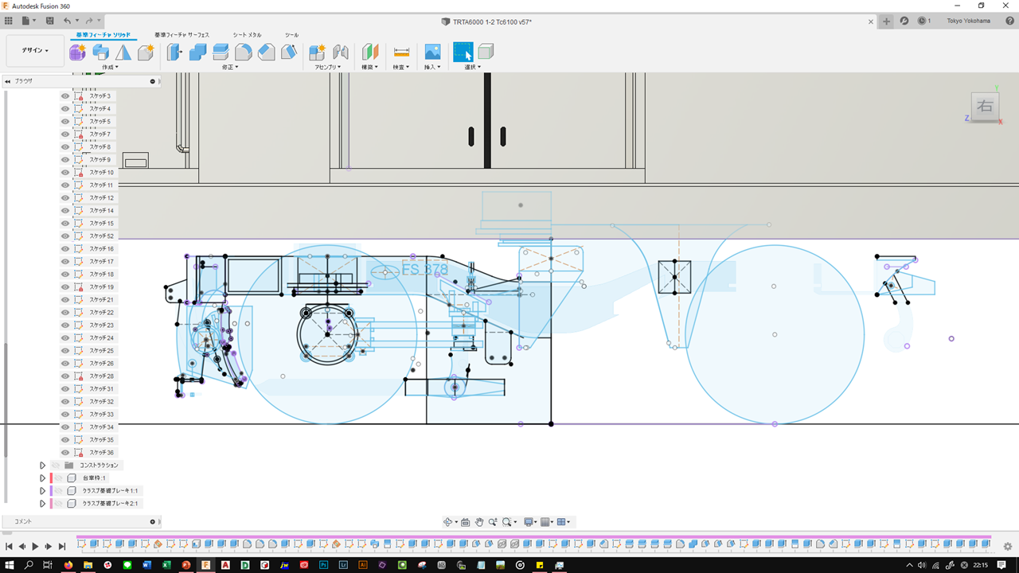Hide スケッチ 3 using its eye icon

point(65,95)
